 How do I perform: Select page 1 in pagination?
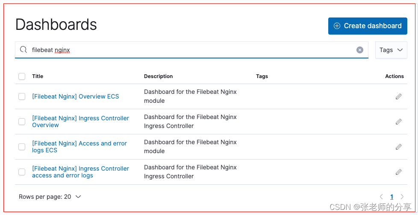[392, 197]
